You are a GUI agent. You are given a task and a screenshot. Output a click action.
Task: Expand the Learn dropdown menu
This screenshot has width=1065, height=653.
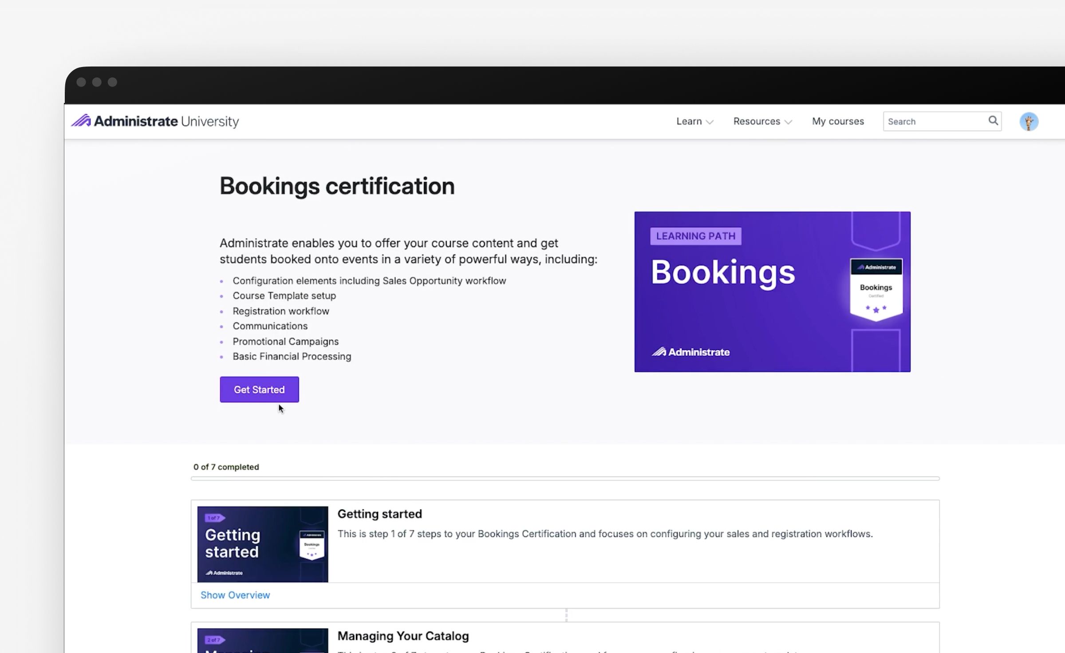tap(694, 121)
